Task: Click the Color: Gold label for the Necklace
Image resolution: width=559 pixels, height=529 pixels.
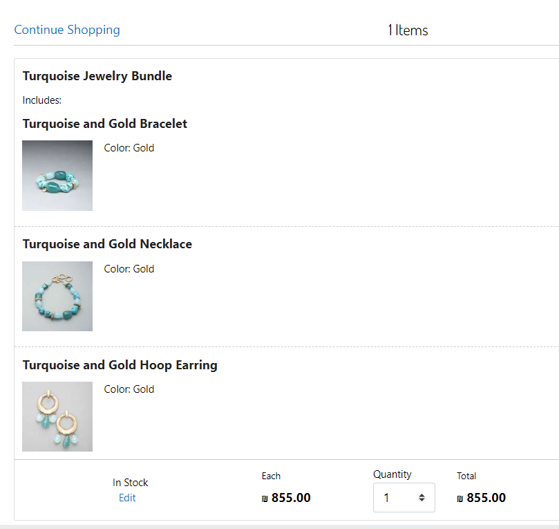Action: click(x=129, y=268)
